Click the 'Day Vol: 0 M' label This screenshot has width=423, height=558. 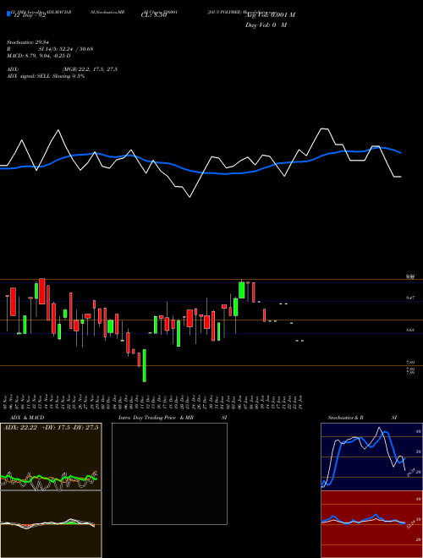tap(266, 25)
